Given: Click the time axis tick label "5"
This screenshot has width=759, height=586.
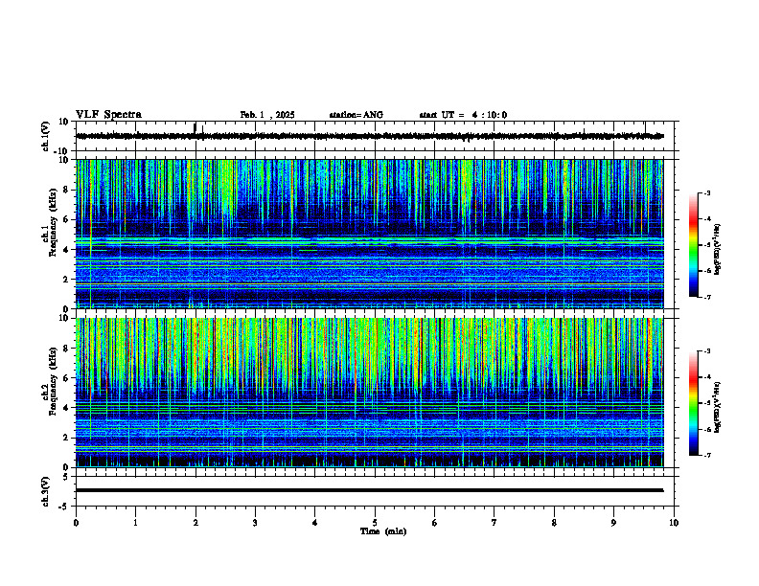Looking at the screenshot, I should click(375, 523).
